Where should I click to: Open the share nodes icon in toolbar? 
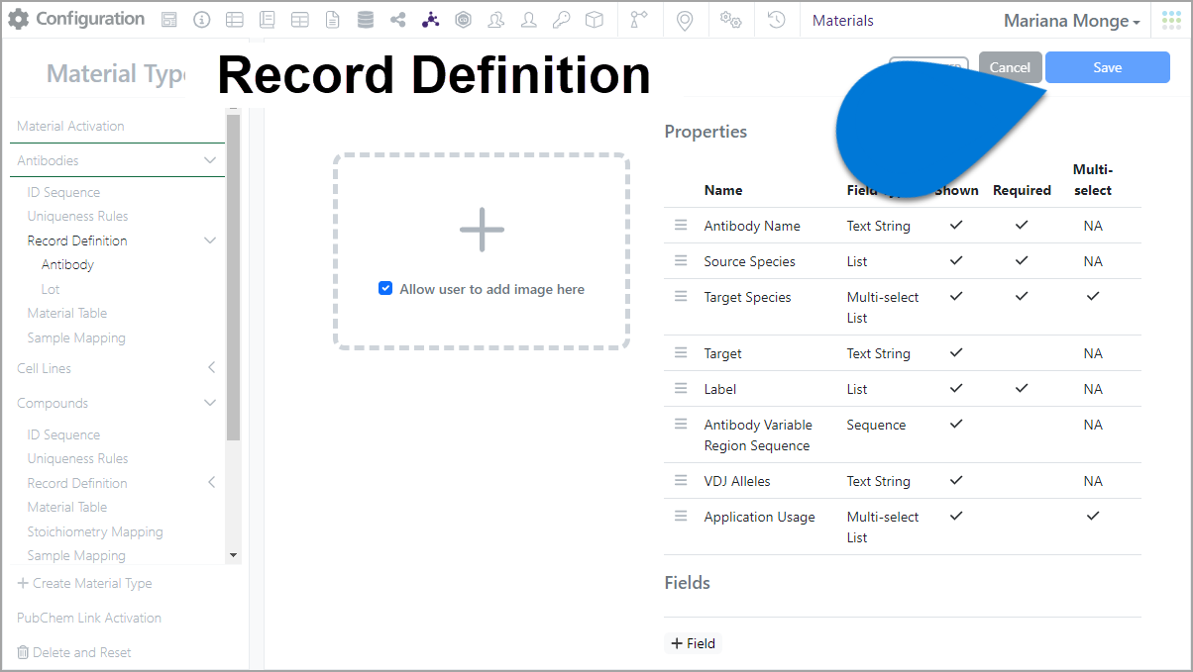pos(397,20)
